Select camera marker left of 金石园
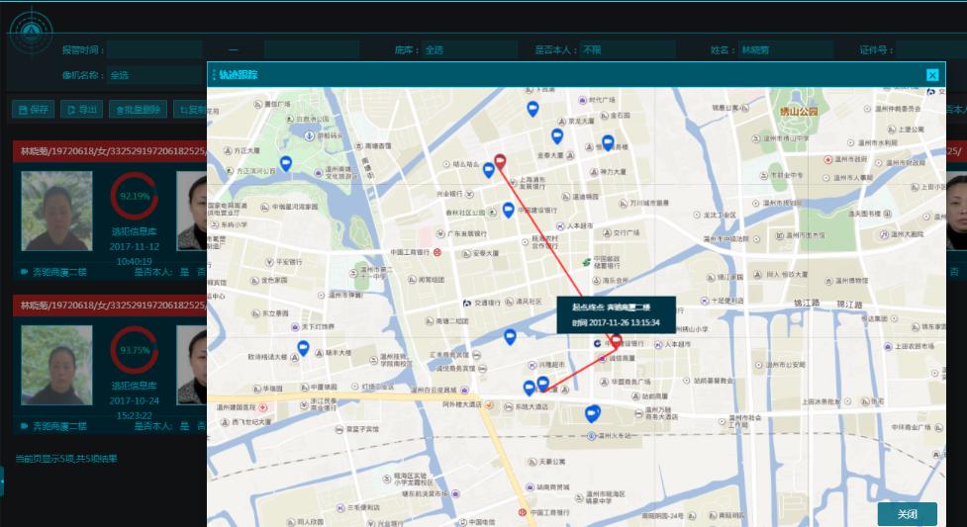 tap(608, 143)
